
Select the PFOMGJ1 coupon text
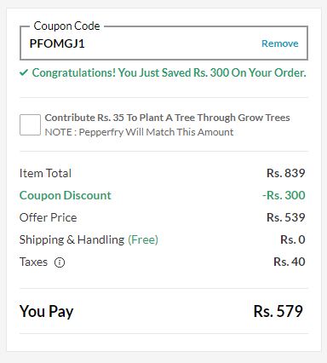57,43
